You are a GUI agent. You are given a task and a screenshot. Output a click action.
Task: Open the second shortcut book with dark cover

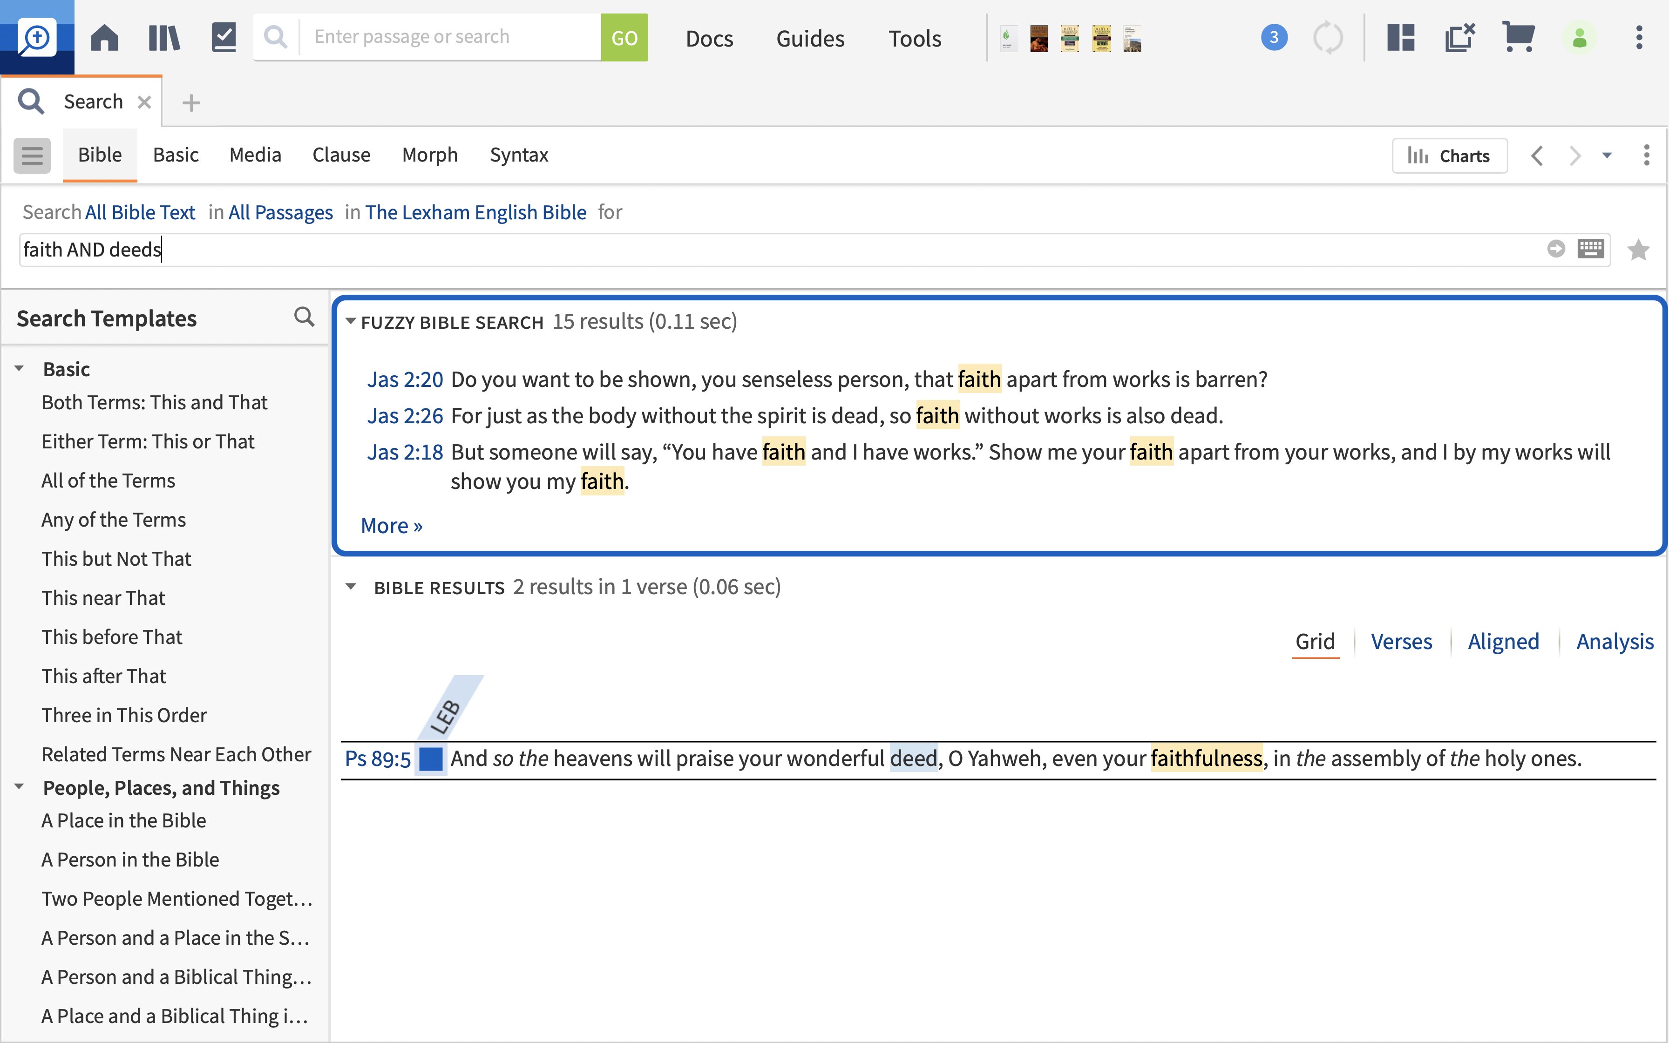(x=1038, y=39)
